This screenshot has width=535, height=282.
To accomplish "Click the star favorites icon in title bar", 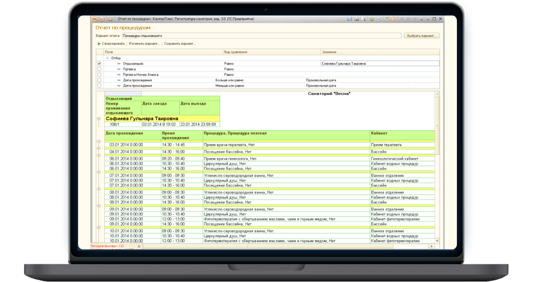I will click(111, 19).
